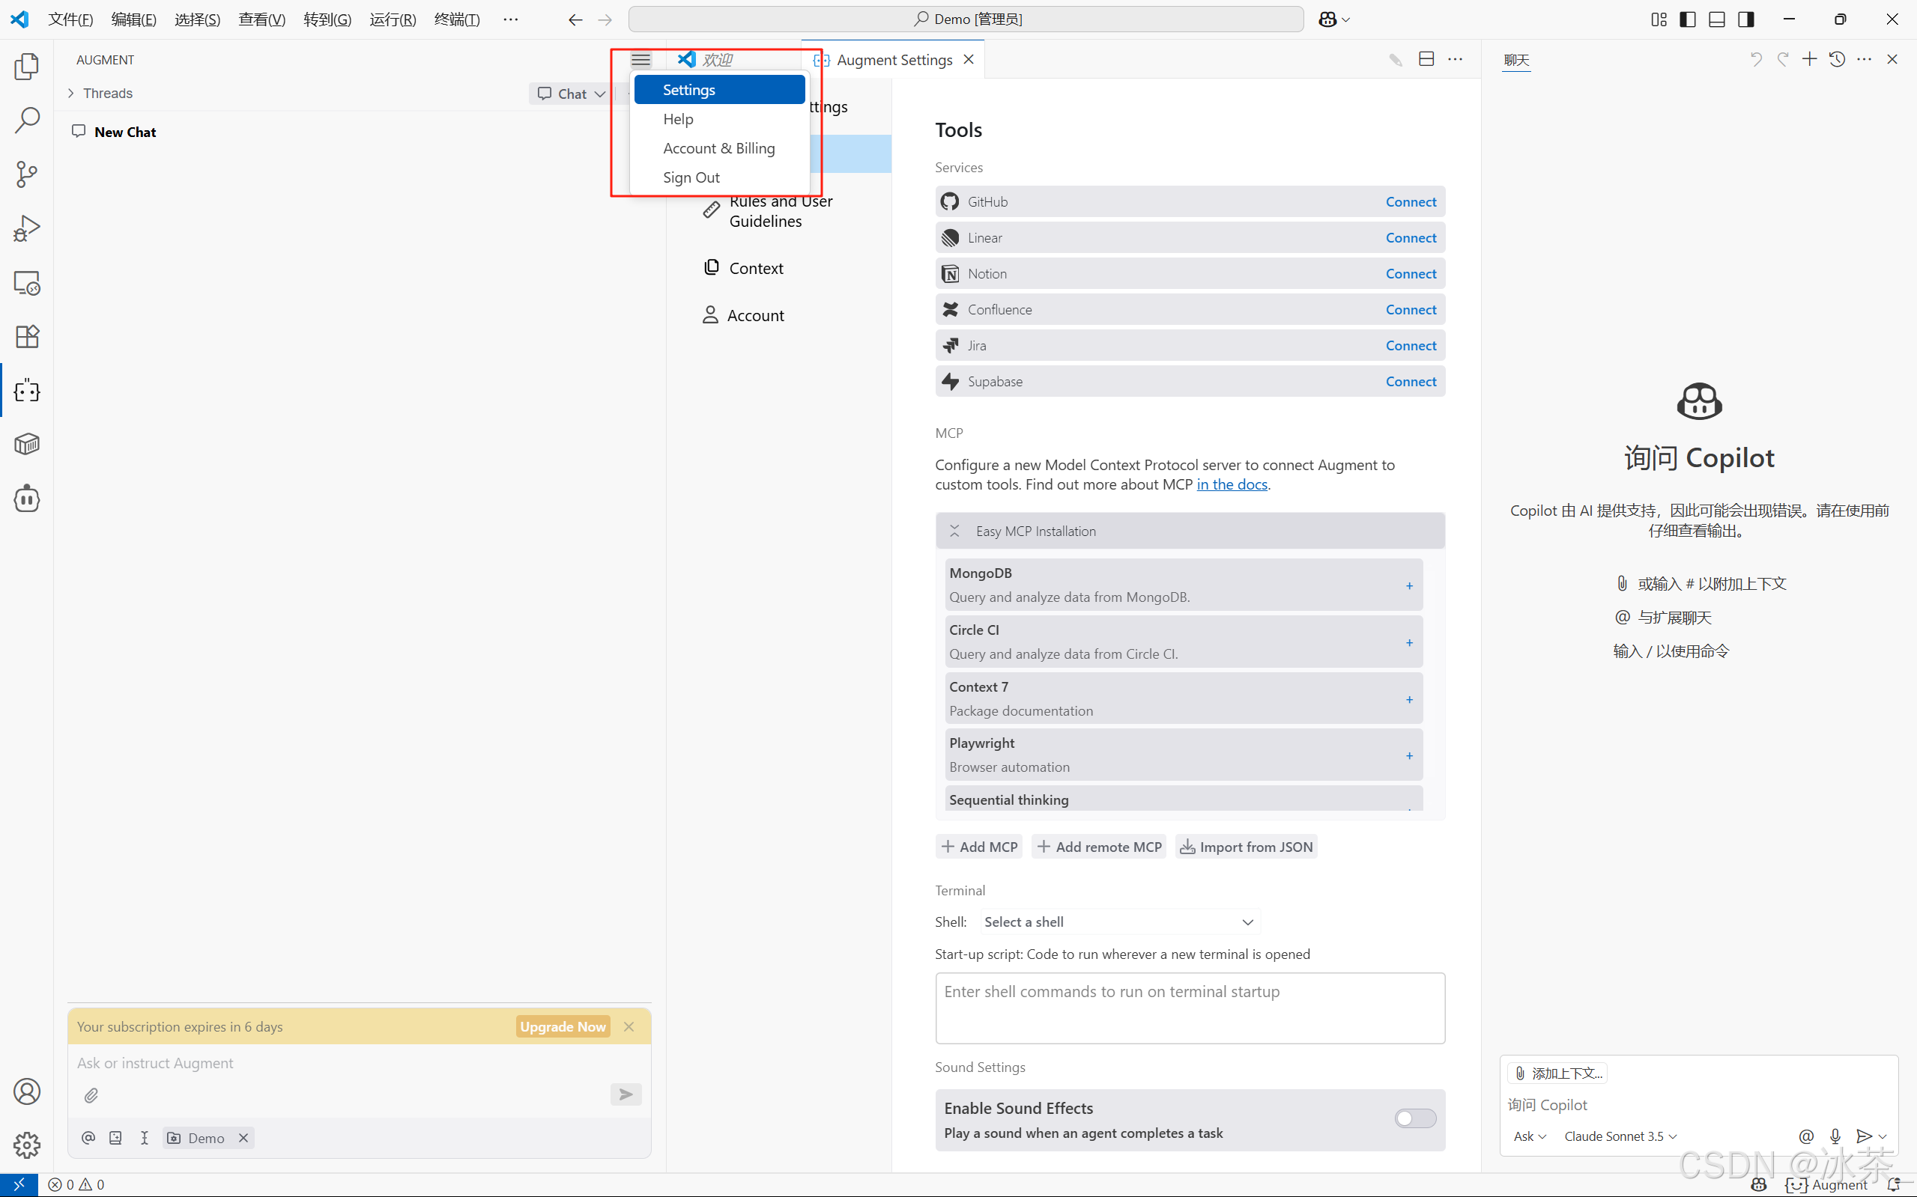Open Run and Debug view
1917x1197 pixels.
(x=27, y=229)
